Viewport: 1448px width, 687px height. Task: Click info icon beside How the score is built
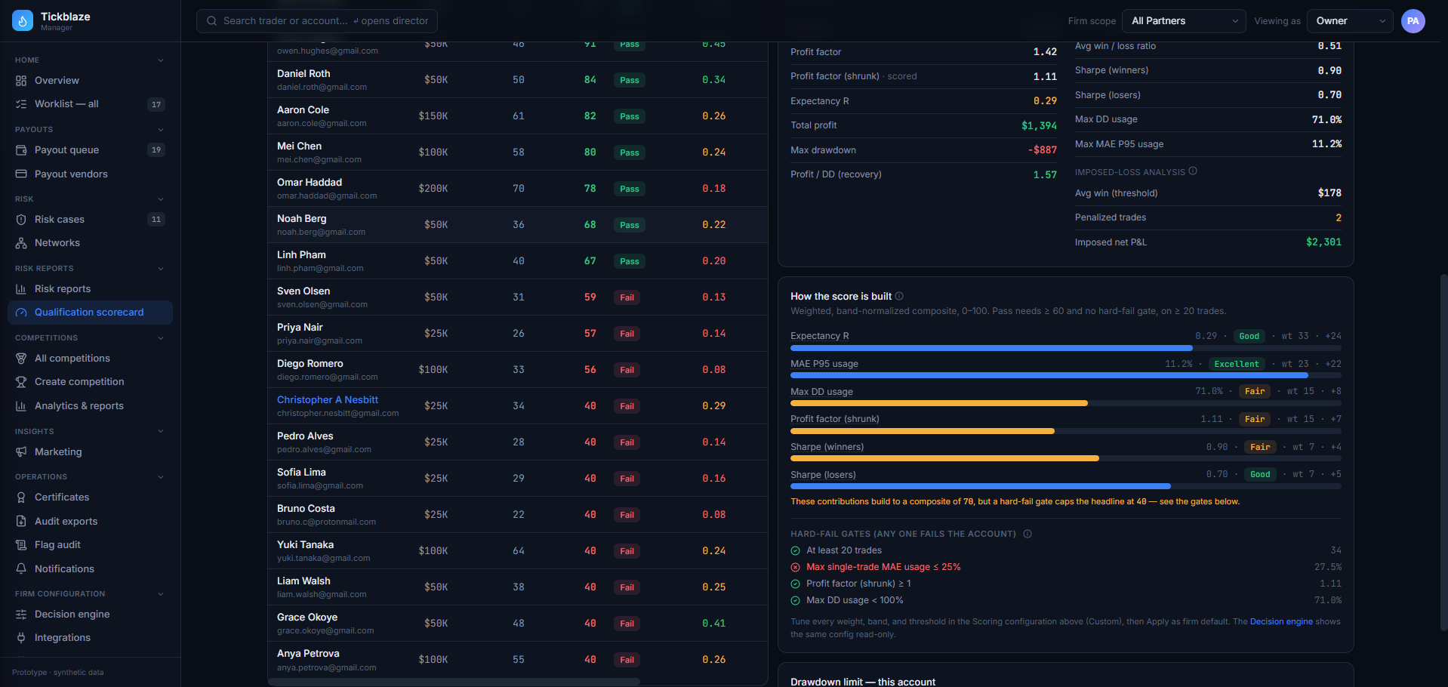[899, 296]
